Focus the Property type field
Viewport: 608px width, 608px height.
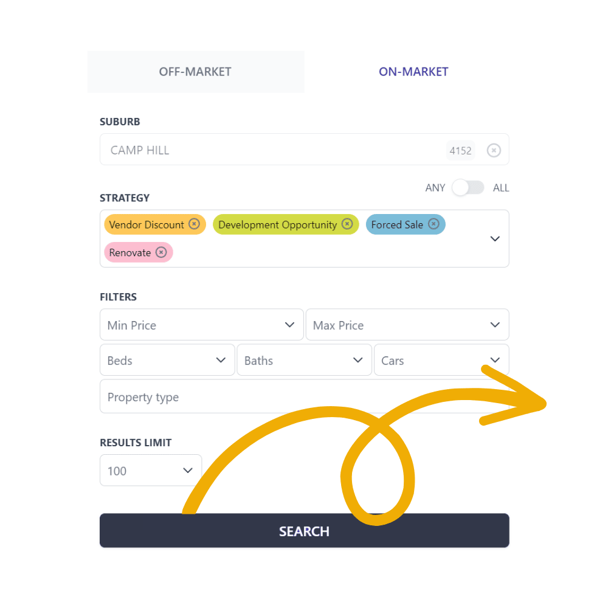pyautogui.click(x=305, y=396)
